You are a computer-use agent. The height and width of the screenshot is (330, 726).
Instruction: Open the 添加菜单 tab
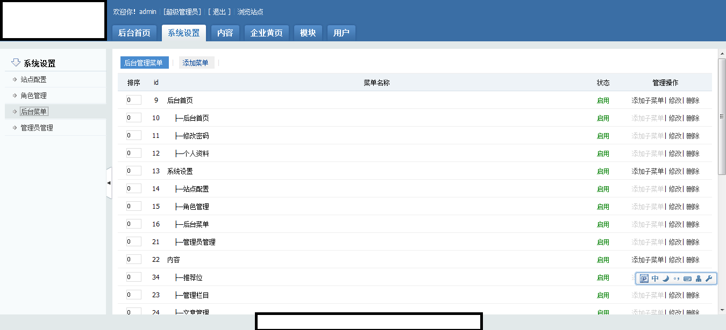click(x=195, y=63)
